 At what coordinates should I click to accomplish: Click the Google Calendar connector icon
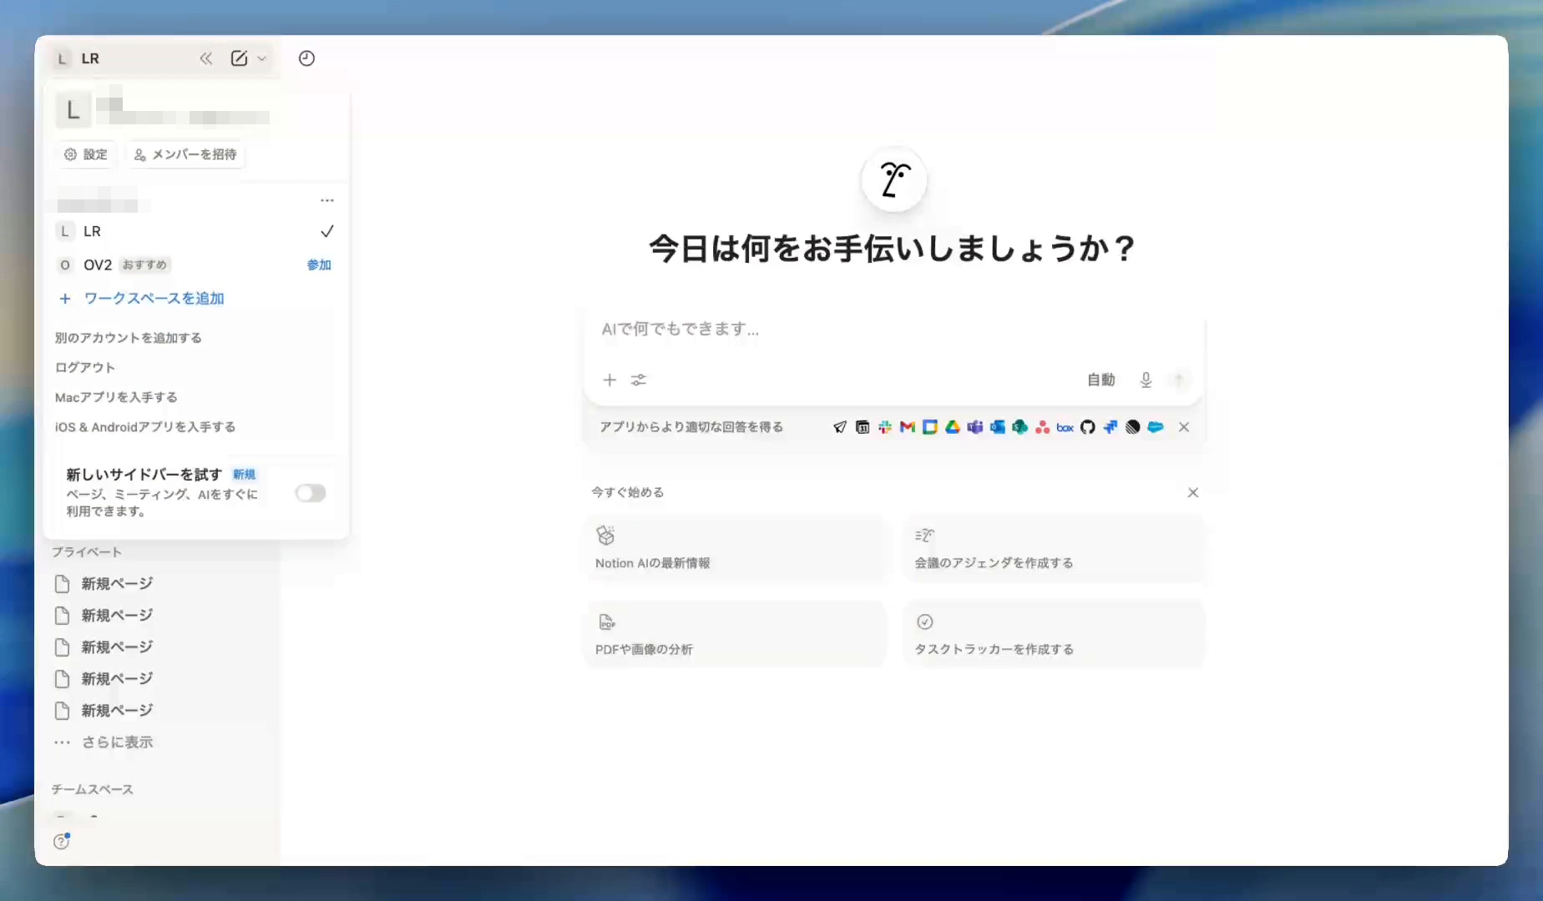pos(930,427)
